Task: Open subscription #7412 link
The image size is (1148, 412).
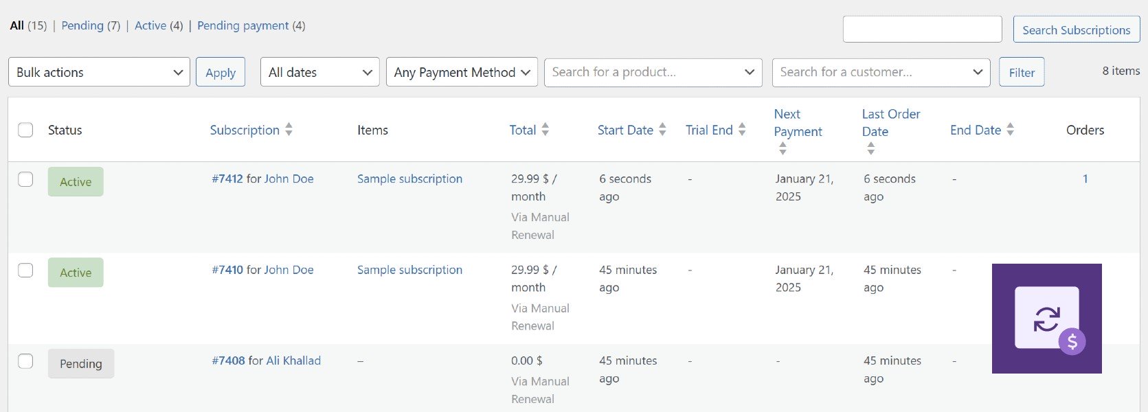Action: point(227,179)
